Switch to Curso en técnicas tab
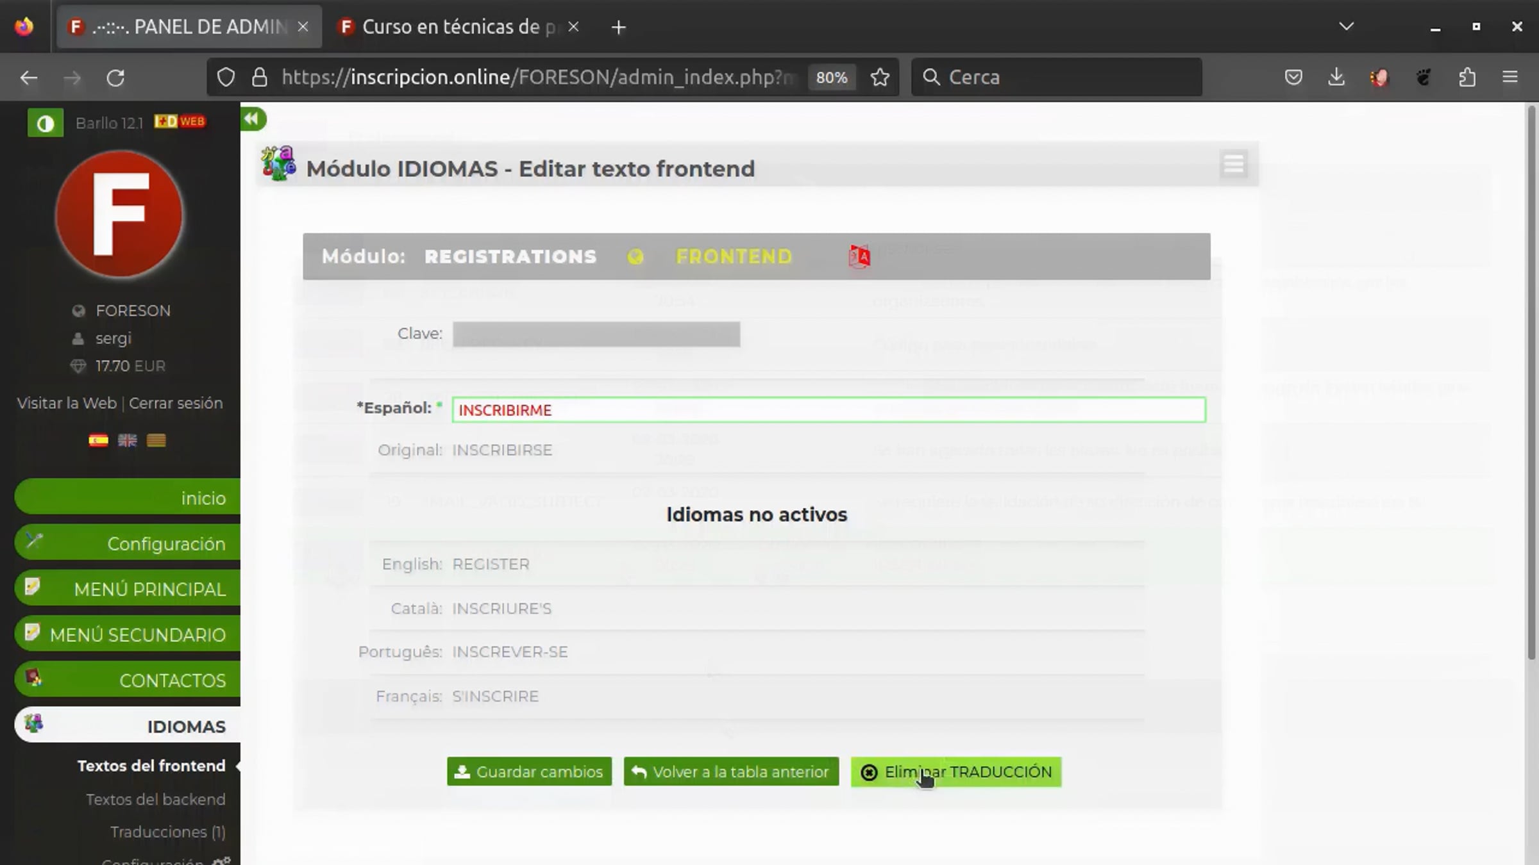1539x865 pixels. (451, 27)
